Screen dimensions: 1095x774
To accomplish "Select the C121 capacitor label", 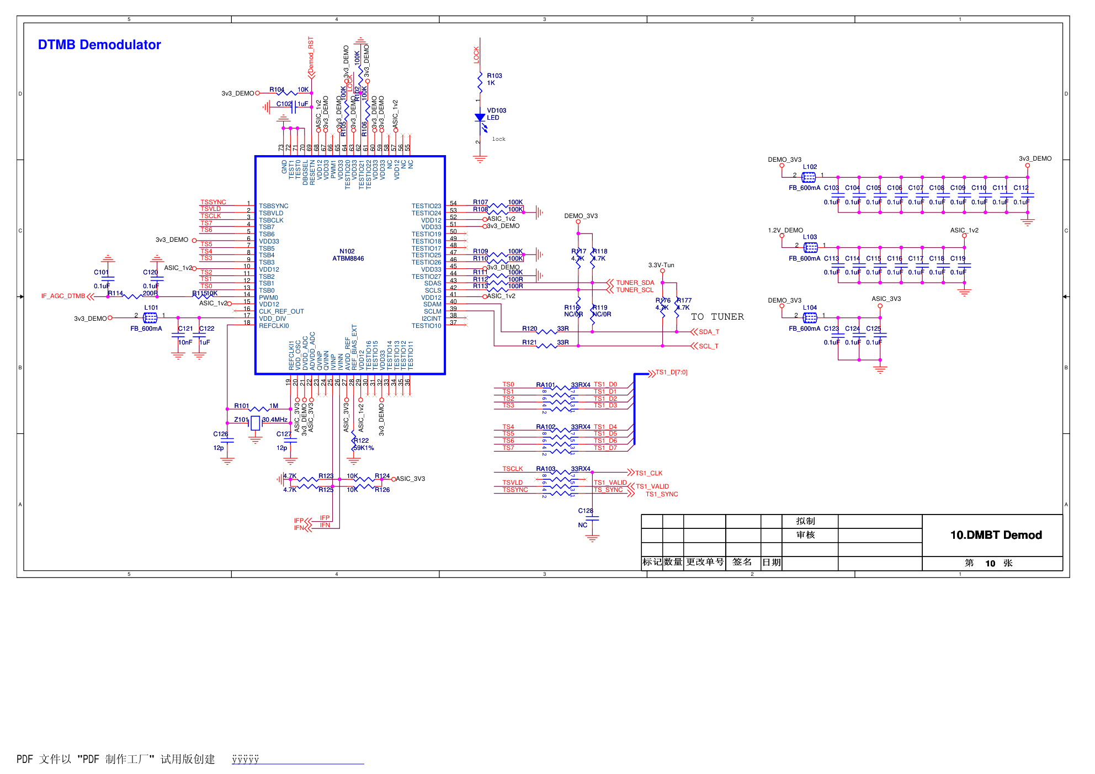I will pyautogui.click(x=185, y=328).
